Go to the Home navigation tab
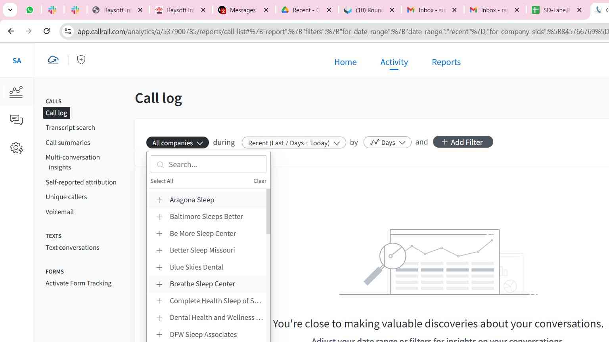The height and width of the screenshot is (342, 609). pyautogui.click(x=345, y=62)
